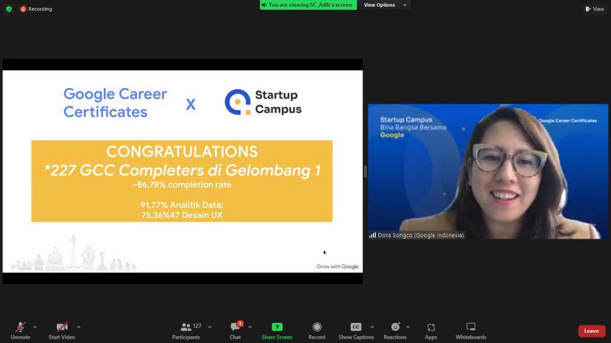Expand participants options chevron
This screenshot has width=611, height=343.
pos(210,327)
